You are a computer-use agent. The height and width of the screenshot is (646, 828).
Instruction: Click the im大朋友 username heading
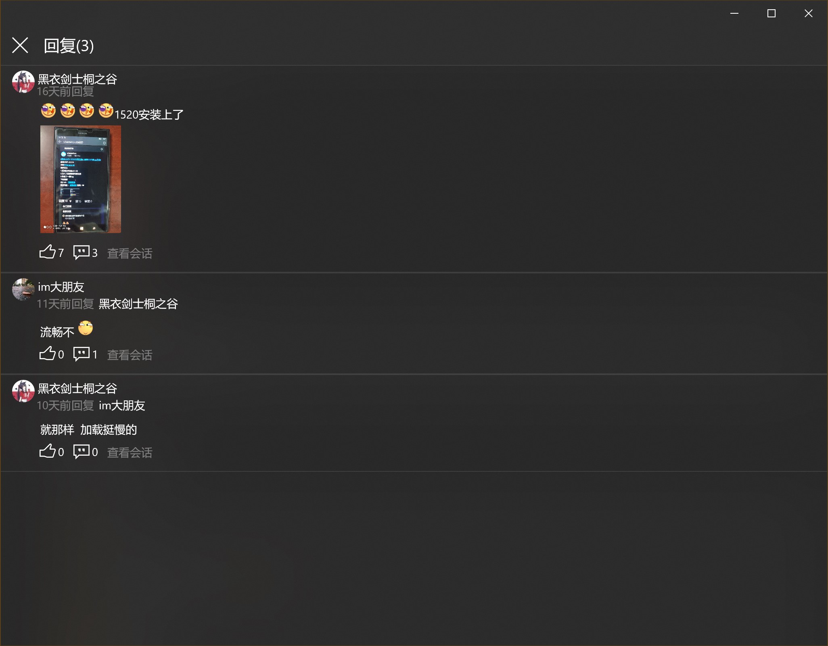click(x=61, y=287)
